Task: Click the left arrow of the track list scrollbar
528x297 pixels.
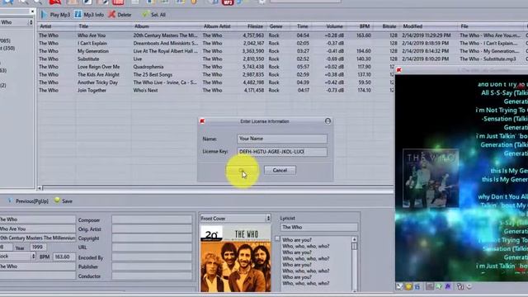Action: pyautogui.click(x=40, y=188)
